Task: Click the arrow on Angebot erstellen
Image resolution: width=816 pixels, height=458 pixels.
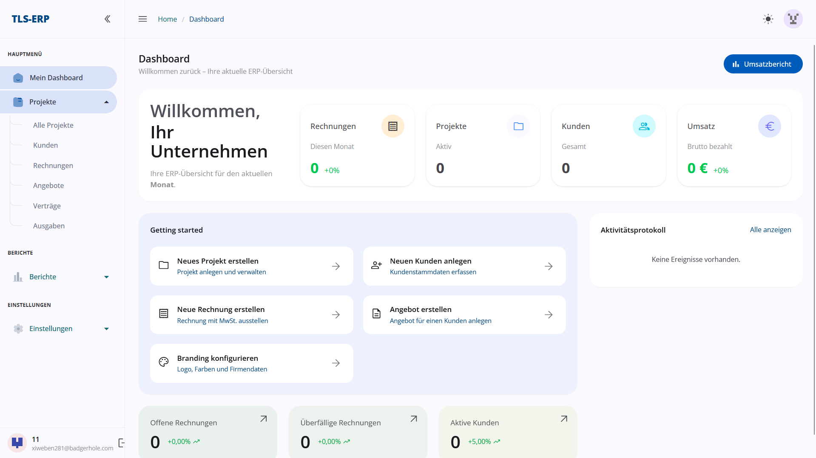Action: pyautogui.click(x=549, y=315)
